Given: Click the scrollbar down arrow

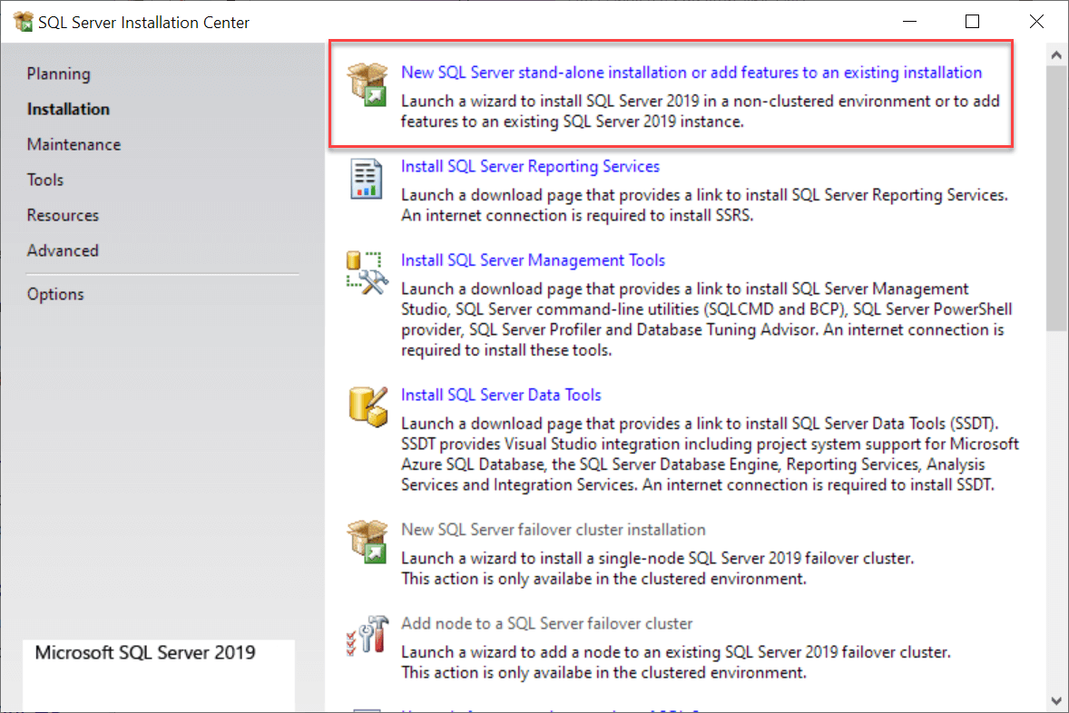Looking at the screenshot, I should pos(1056,700).
